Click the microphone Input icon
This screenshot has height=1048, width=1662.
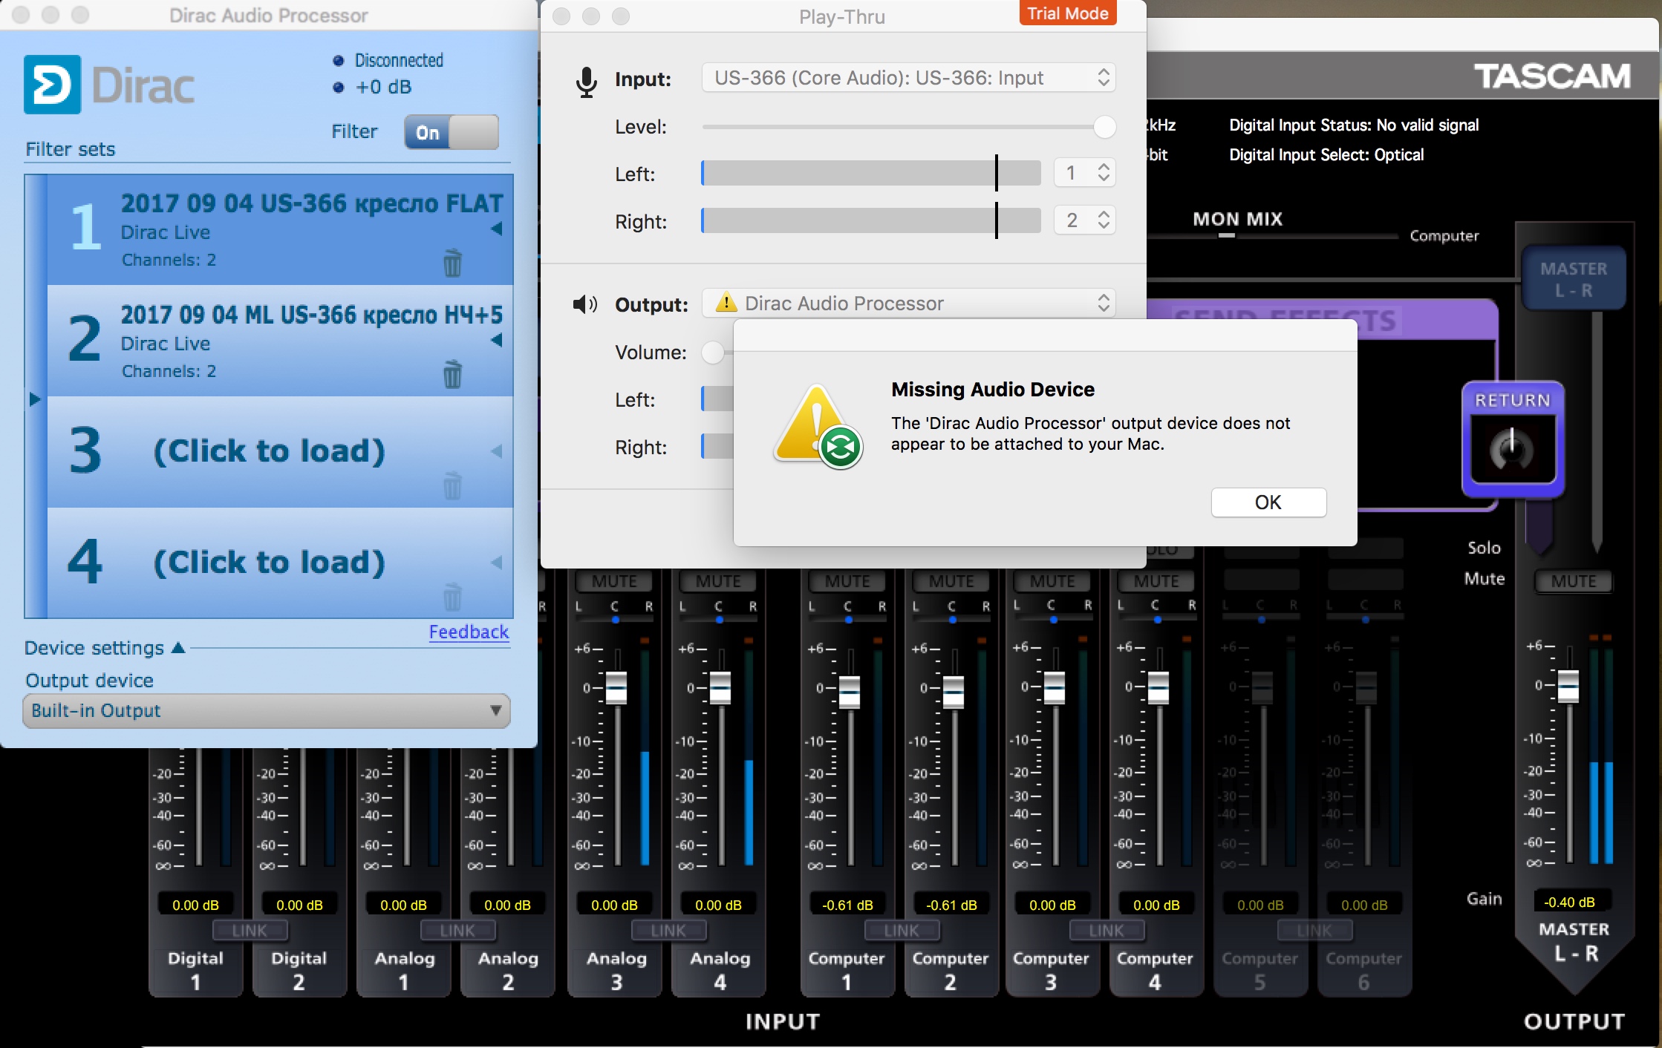pos(586,81)
